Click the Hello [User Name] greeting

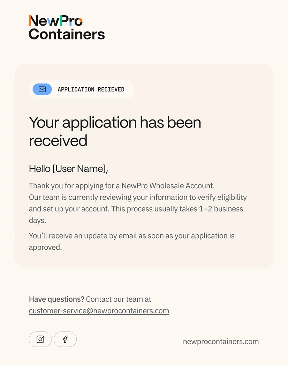(x=68, y=169)
